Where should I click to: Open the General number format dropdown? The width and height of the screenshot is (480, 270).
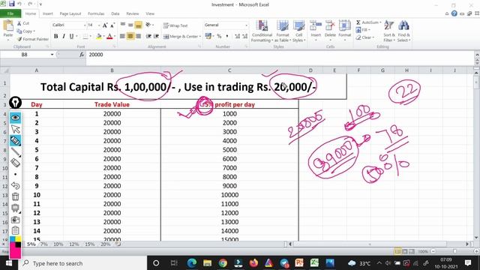(246, 25)
